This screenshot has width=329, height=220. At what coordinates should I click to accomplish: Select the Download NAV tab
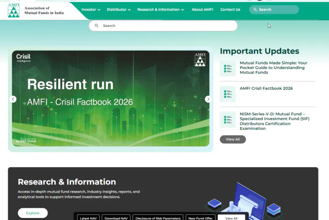pos(116,218)
